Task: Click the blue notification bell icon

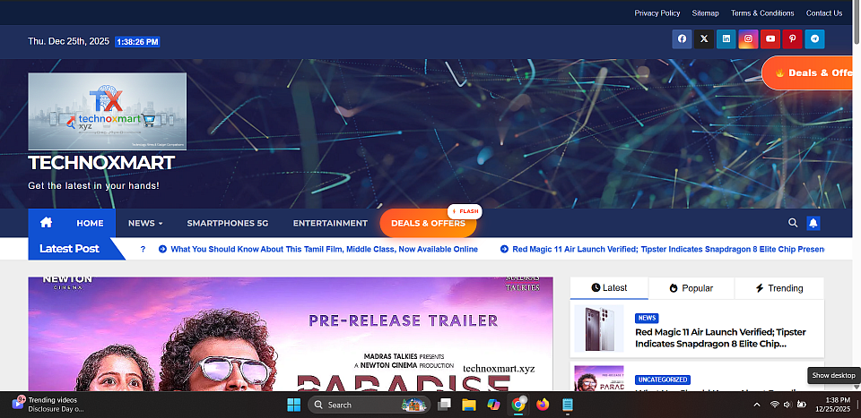Action: (x=813, y=223)
